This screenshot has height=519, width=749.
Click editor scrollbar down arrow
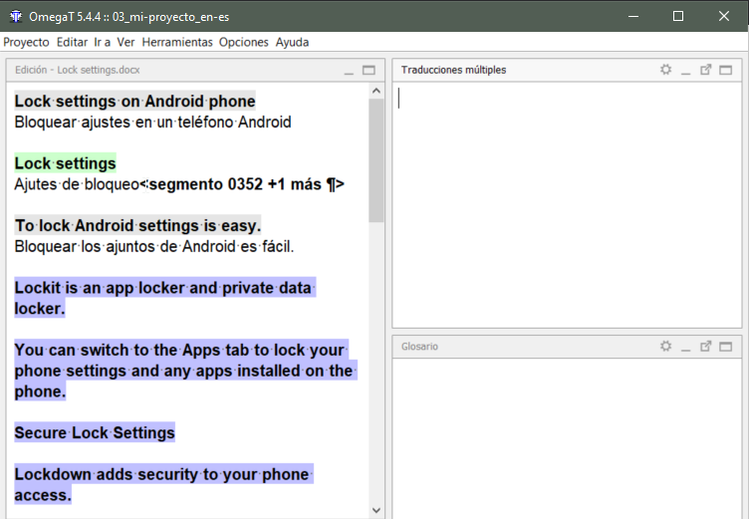(376, 510)
